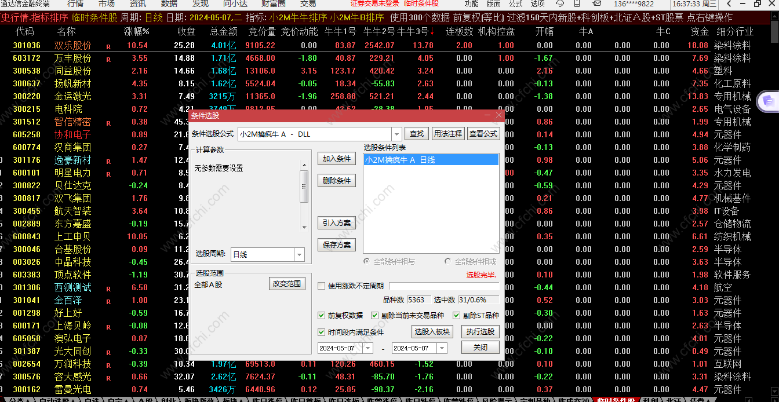This screenshot has height=402, width=779.
Task: Open the floating purple assistant widget
Action: click(x=768, y=102)
